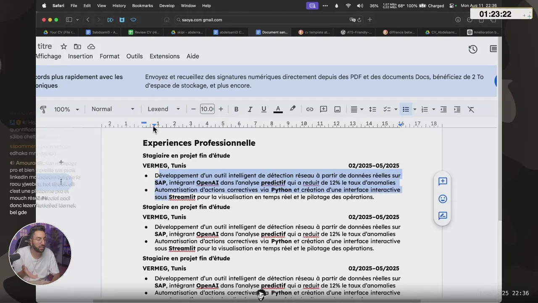The height and width of the screenshot is (303, 538).
Task: Toggle bold formatting
Action: point(236,109)
